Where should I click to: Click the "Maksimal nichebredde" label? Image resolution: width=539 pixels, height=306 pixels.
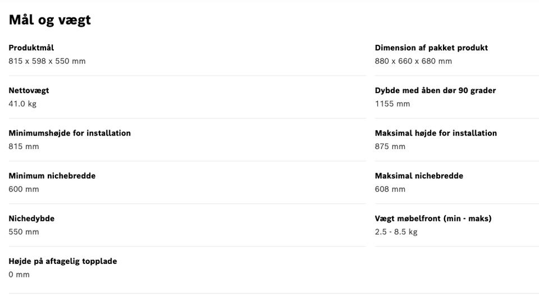419,175
